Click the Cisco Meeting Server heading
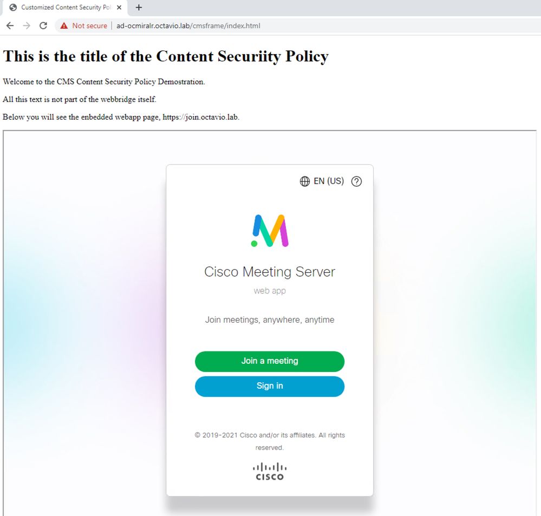Viewport: 541px width, 516px height. pyautogui.click(x=270, y=271)
